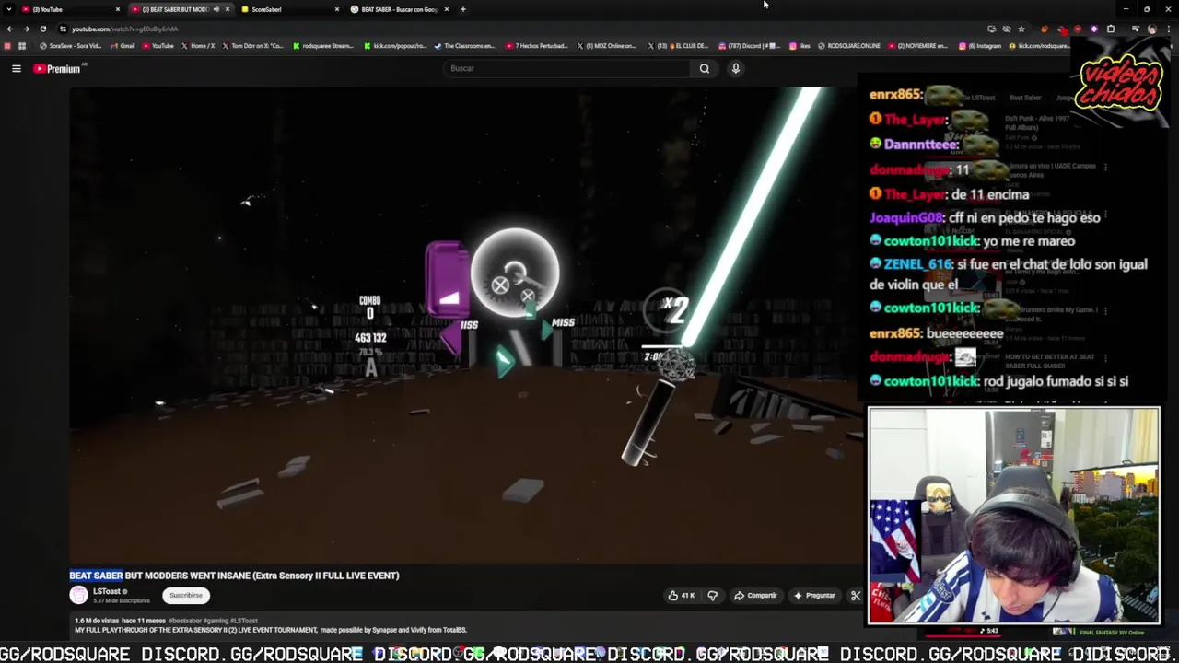Click the cast/install icon in address bar

click(x=991, y=29)
